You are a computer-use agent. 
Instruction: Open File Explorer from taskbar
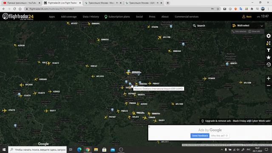[96, 150]
